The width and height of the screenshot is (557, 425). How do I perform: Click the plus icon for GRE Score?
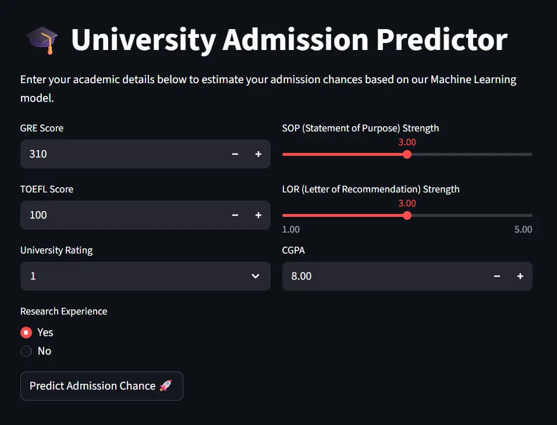tap(258, 154)
